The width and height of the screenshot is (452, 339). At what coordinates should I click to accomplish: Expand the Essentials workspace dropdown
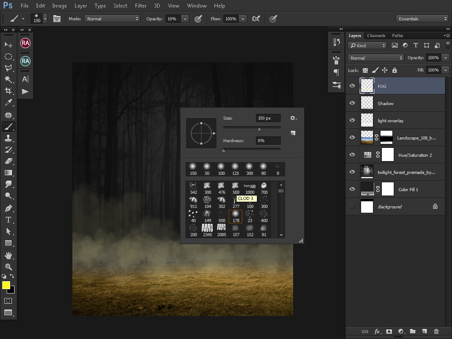422,19
